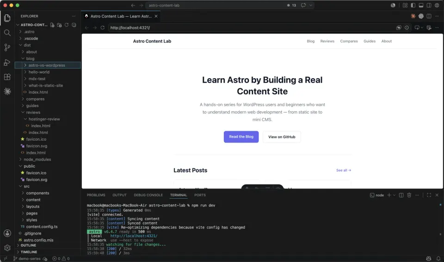Select the Astro Content Lab editor tab
The image size is (444, 262).
[x=121, y=16]
